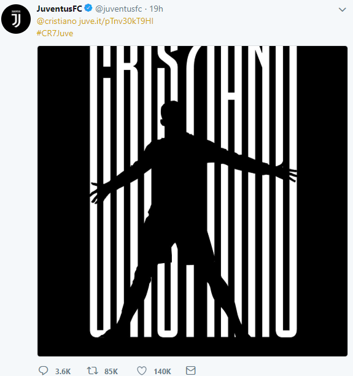Click the reply speech bubble icon

tap(44, 370)
